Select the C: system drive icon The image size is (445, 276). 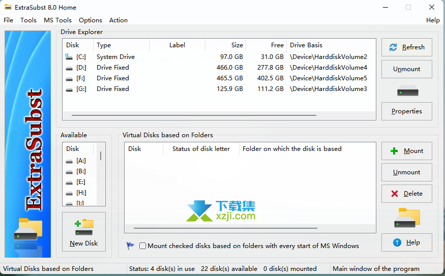point(69,57)
